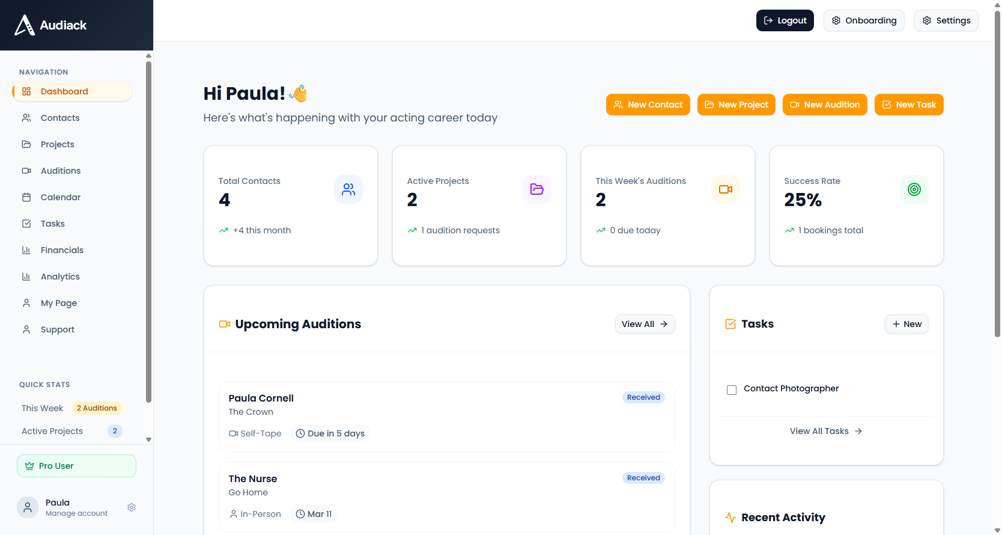Click the Calendar icon in sidebar
This screenshot has width=1002, height=535.
pos(26,197)
